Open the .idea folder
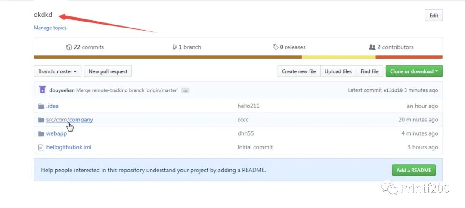The image size is (465, 208). 52,106
